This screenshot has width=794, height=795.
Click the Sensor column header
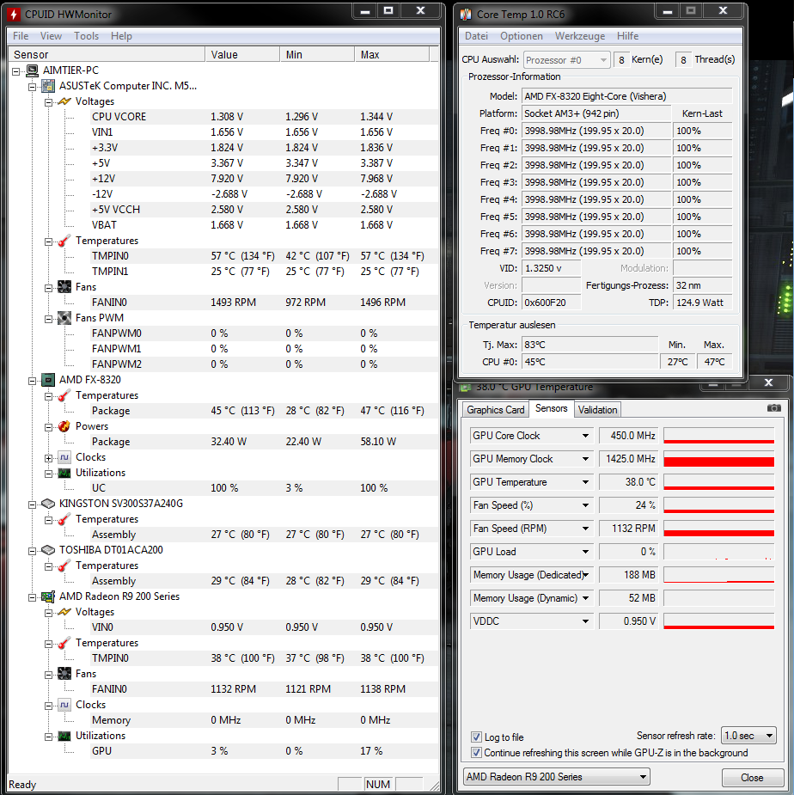coord(107,54)
